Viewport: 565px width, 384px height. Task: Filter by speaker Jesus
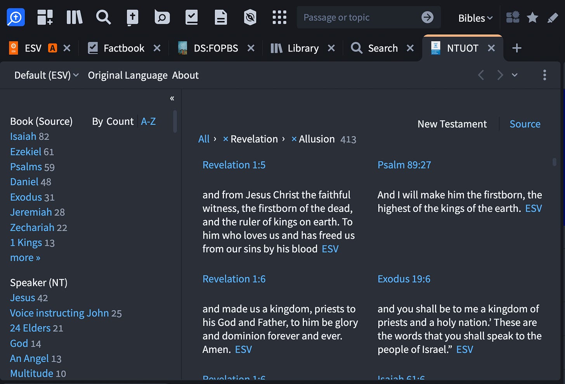23,298
